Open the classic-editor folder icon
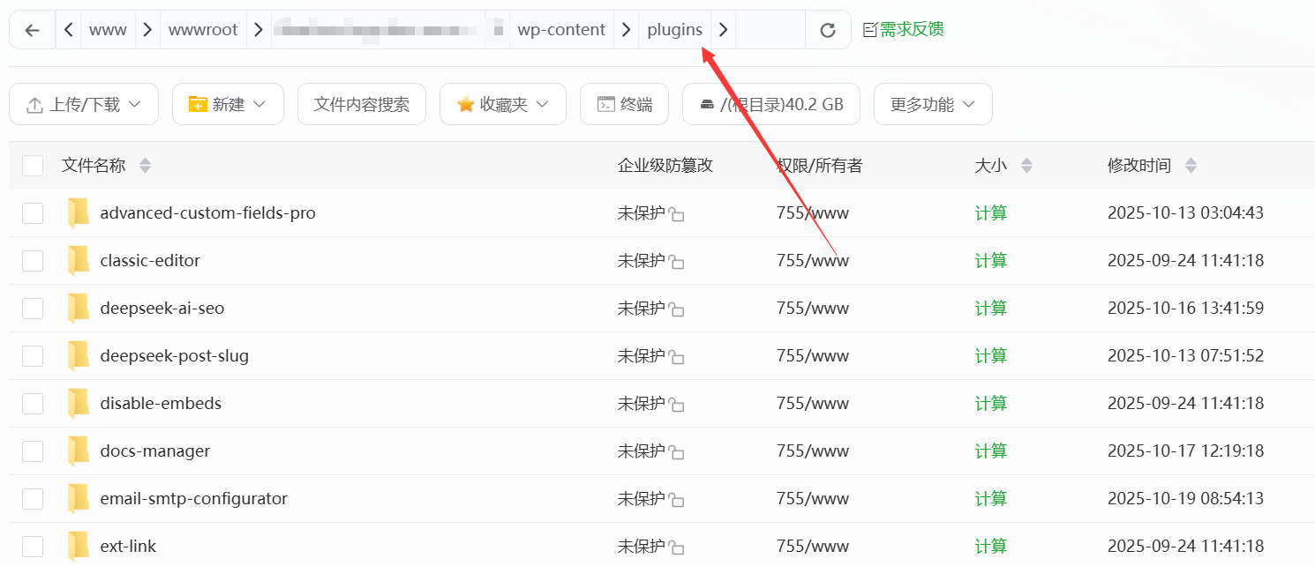 [79, 260]
